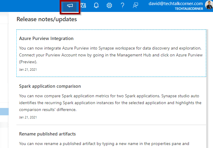Viewport: 213px width, 148px height.
Task: Open the settings gear icon
Action: coord(109,6)
